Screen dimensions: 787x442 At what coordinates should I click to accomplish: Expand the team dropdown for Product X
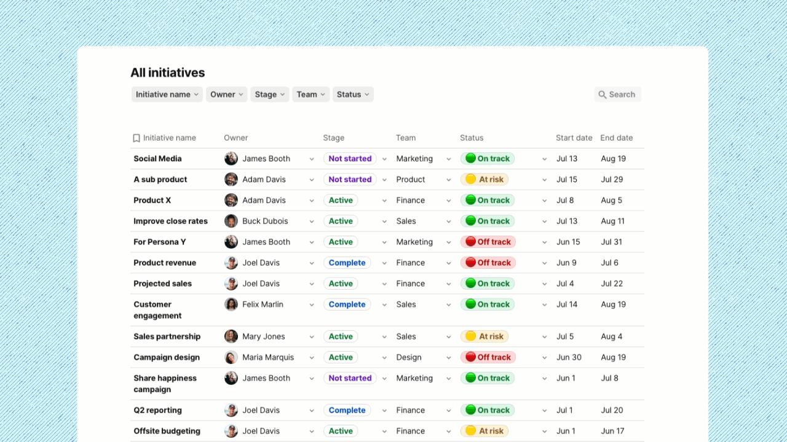click(449, 201)
